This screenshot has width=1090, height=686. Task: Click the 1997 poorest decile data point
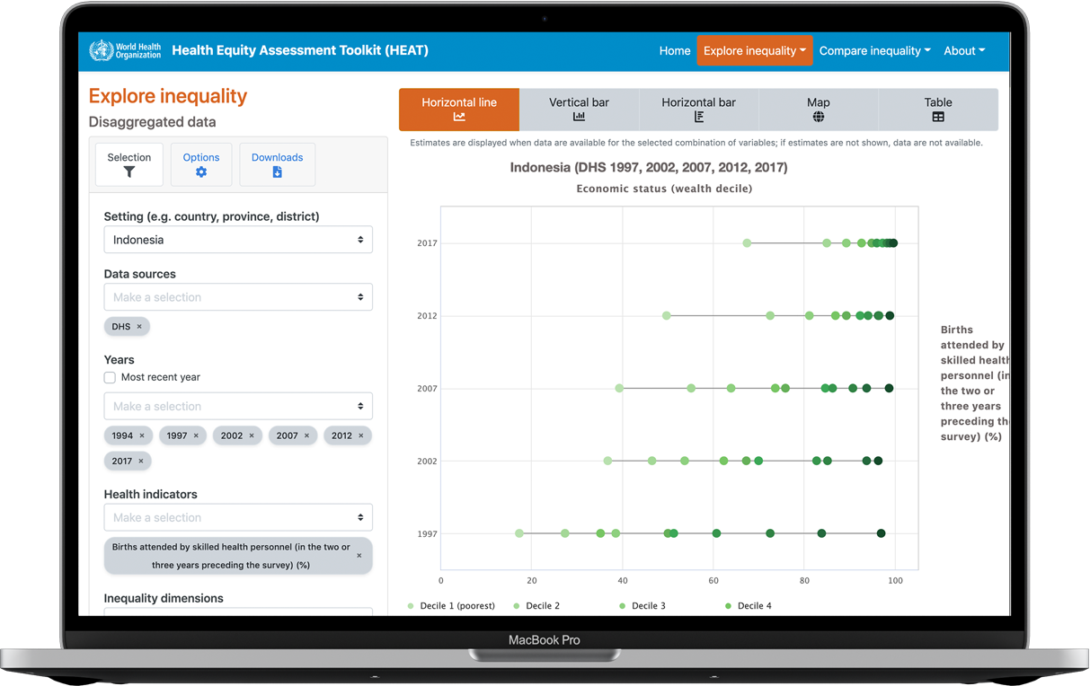519,533
